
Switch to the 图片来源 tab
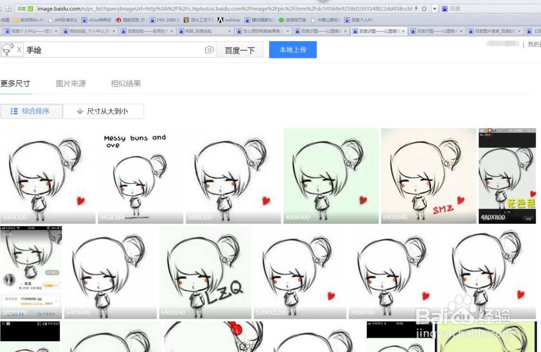pyautogui.click(x=71, y=84)
